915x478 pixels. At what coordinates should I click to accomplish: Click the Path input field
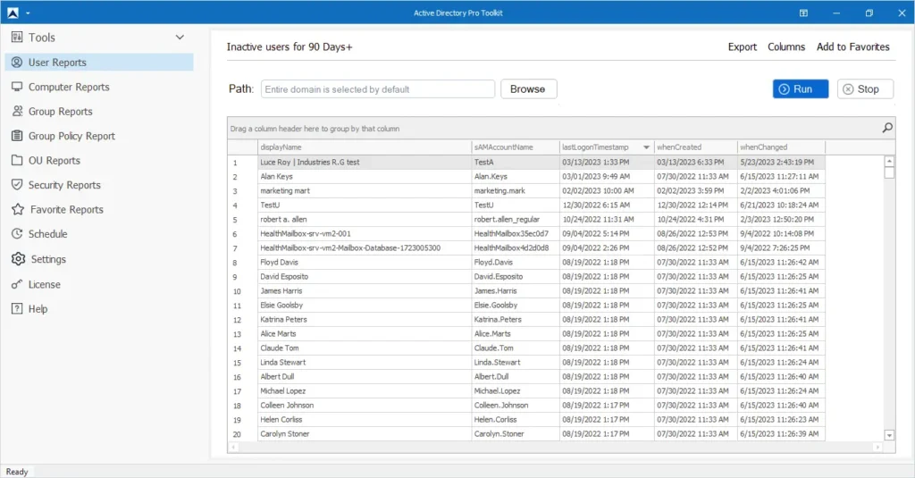point(378,88)
